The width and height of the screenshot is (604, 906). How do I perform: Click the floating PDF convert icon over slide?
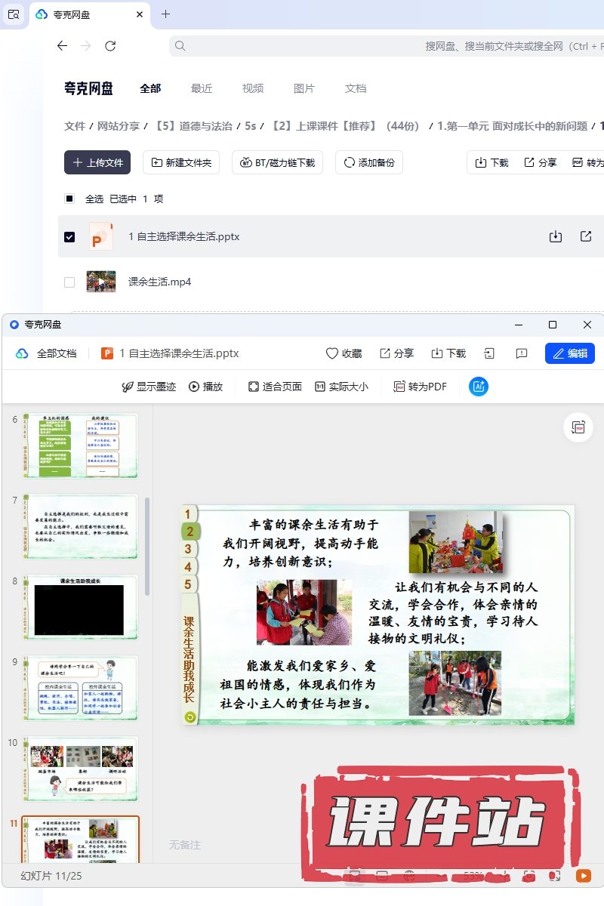(x=579, y=427)
